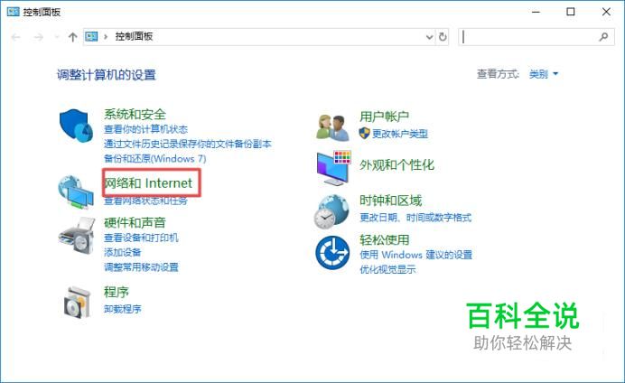Open 查看你的计算机状态 link
The image size is (625, 383).
pos(145,129)
